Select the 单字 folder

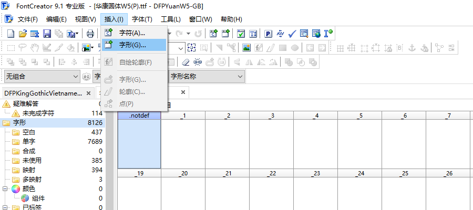[29, 142]
